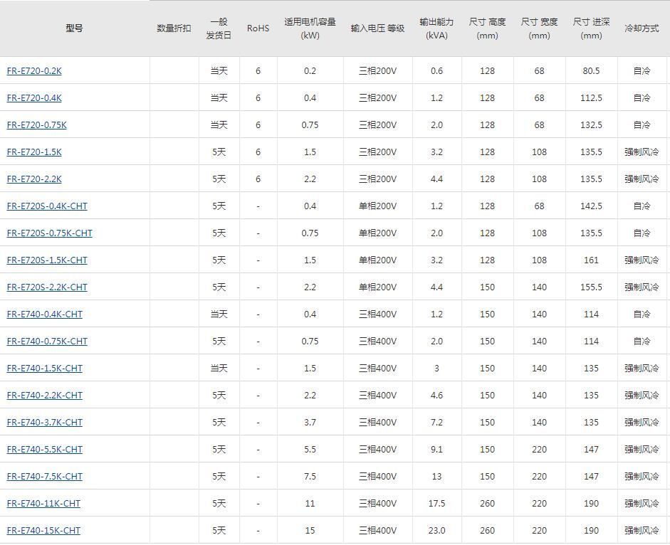
Task: Select the 23.0 kVA output cell
Action: [436, 531]
